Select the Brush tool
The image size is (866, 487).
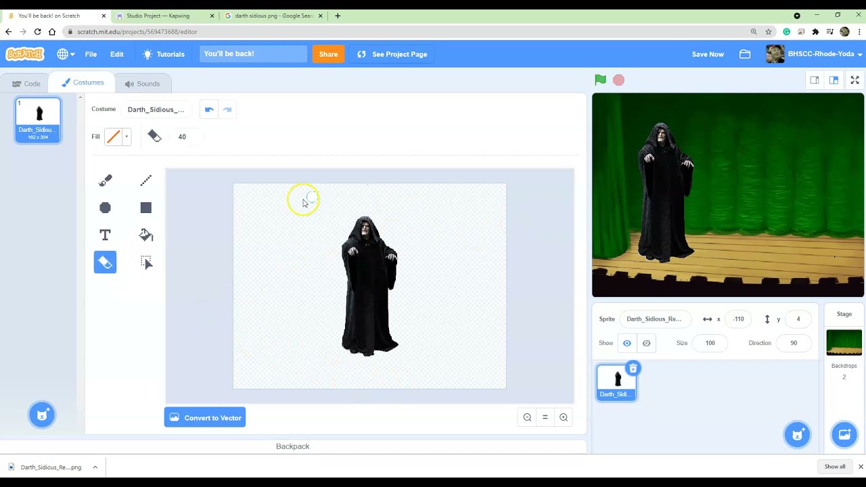(105, 181)
